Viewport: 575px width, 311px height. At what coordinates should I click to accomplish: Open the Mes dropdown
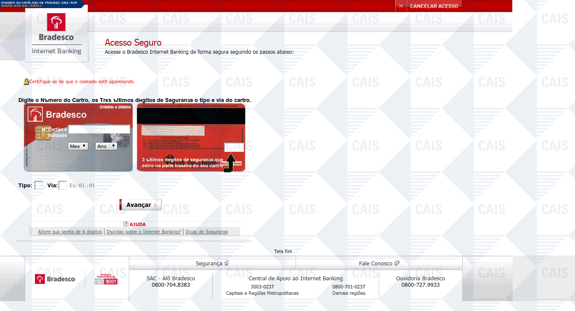pyautogui.click(x=78, y=146)
